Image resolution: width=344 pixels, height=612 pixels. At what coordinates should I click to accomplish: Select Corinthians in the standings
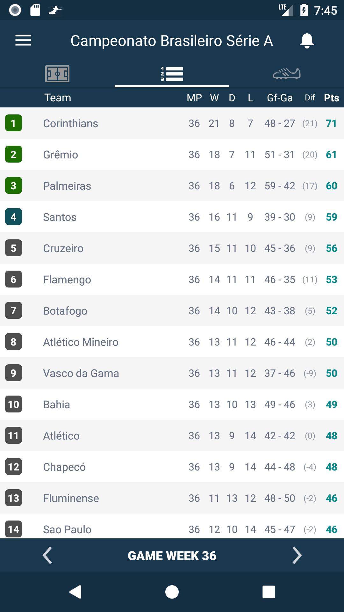tap(172, 123)
